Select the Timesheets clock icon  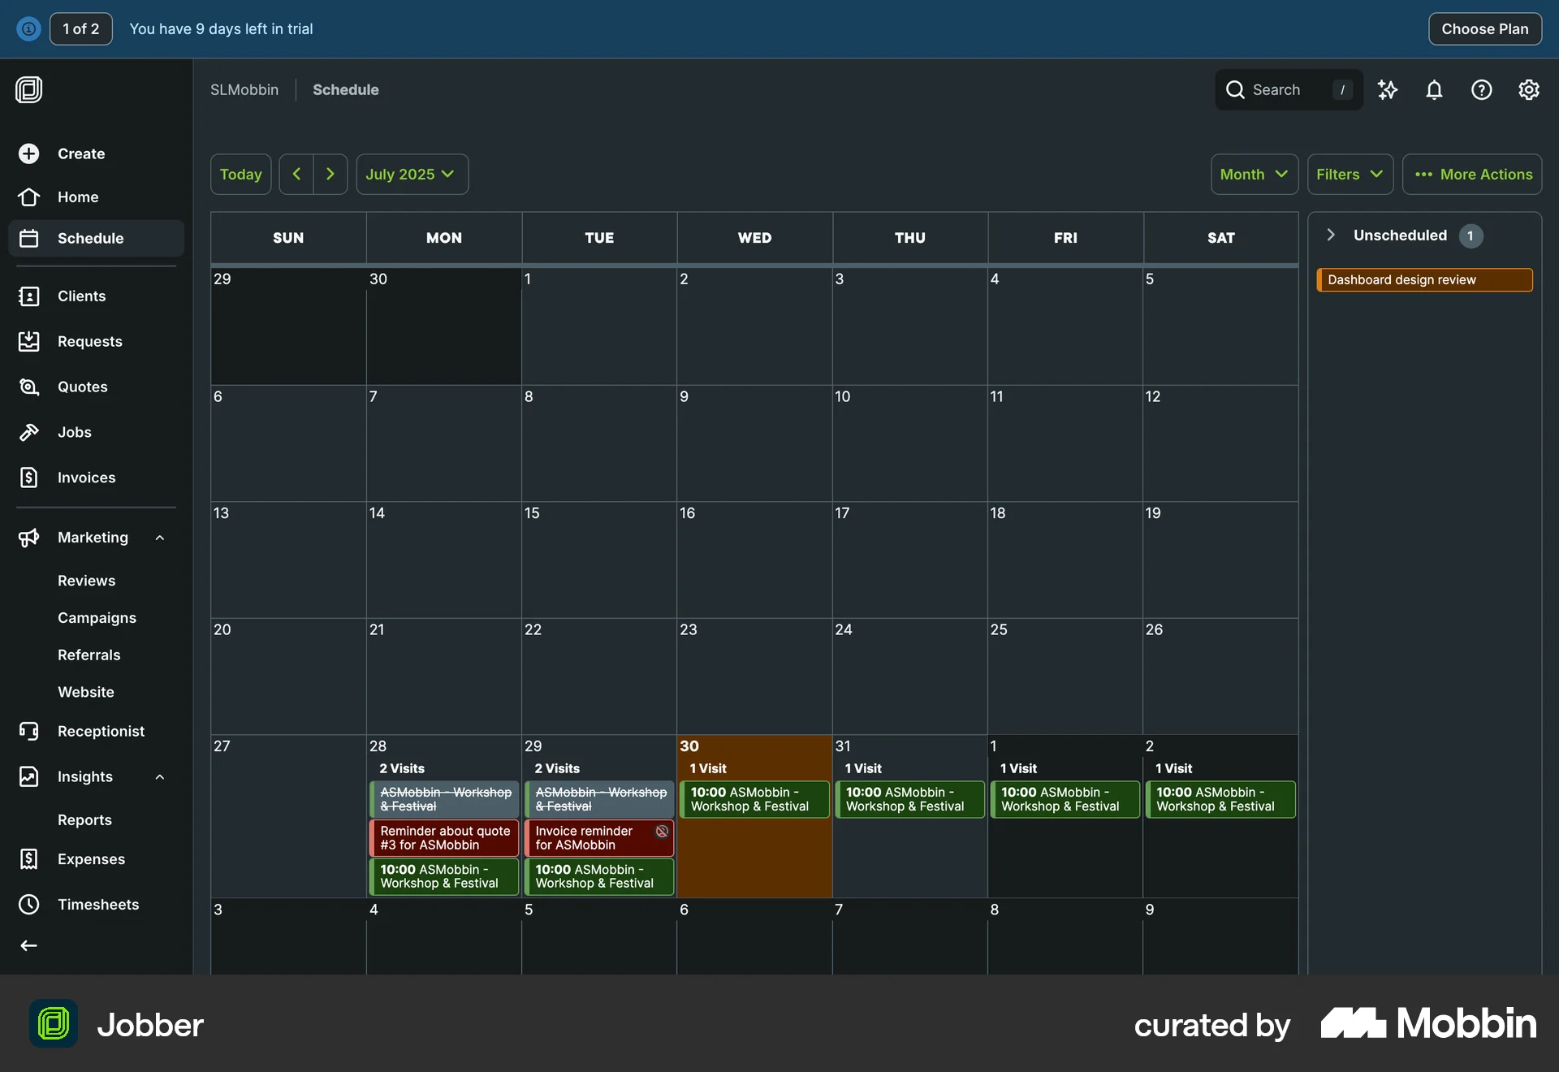click(29, 904)
